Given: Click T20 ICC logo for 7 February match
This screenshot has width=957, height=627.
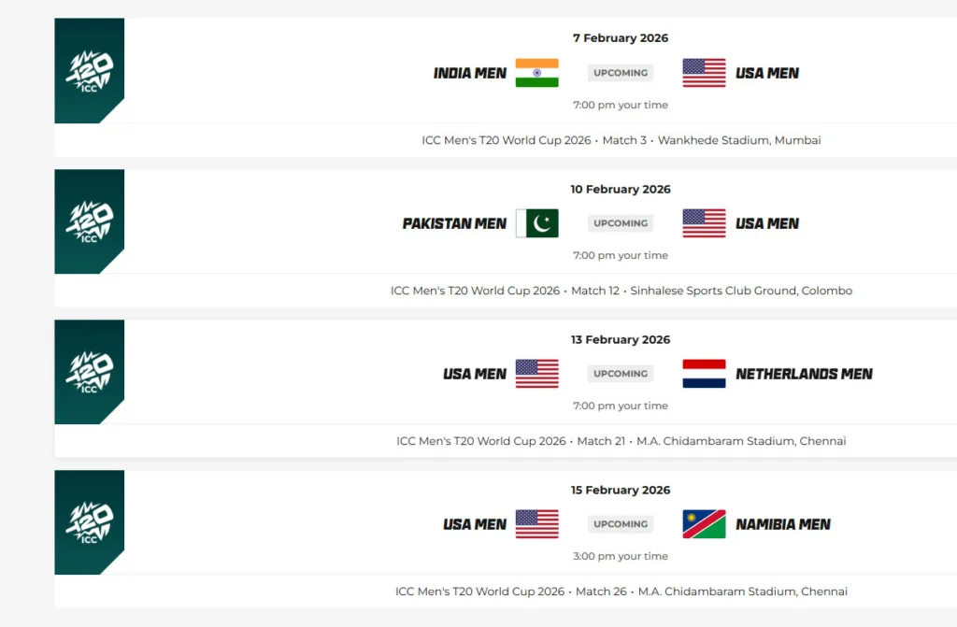Looking at the screenshot, I should point(90,71).
